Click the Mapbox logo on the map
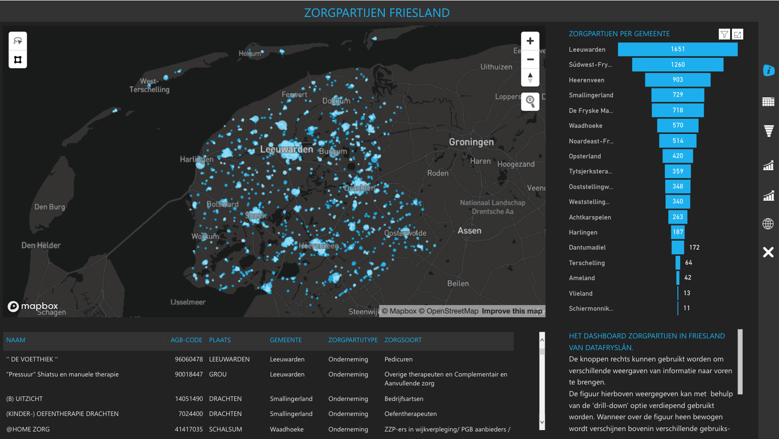Viewport: 779px width, 439px height. pos(33,306)
